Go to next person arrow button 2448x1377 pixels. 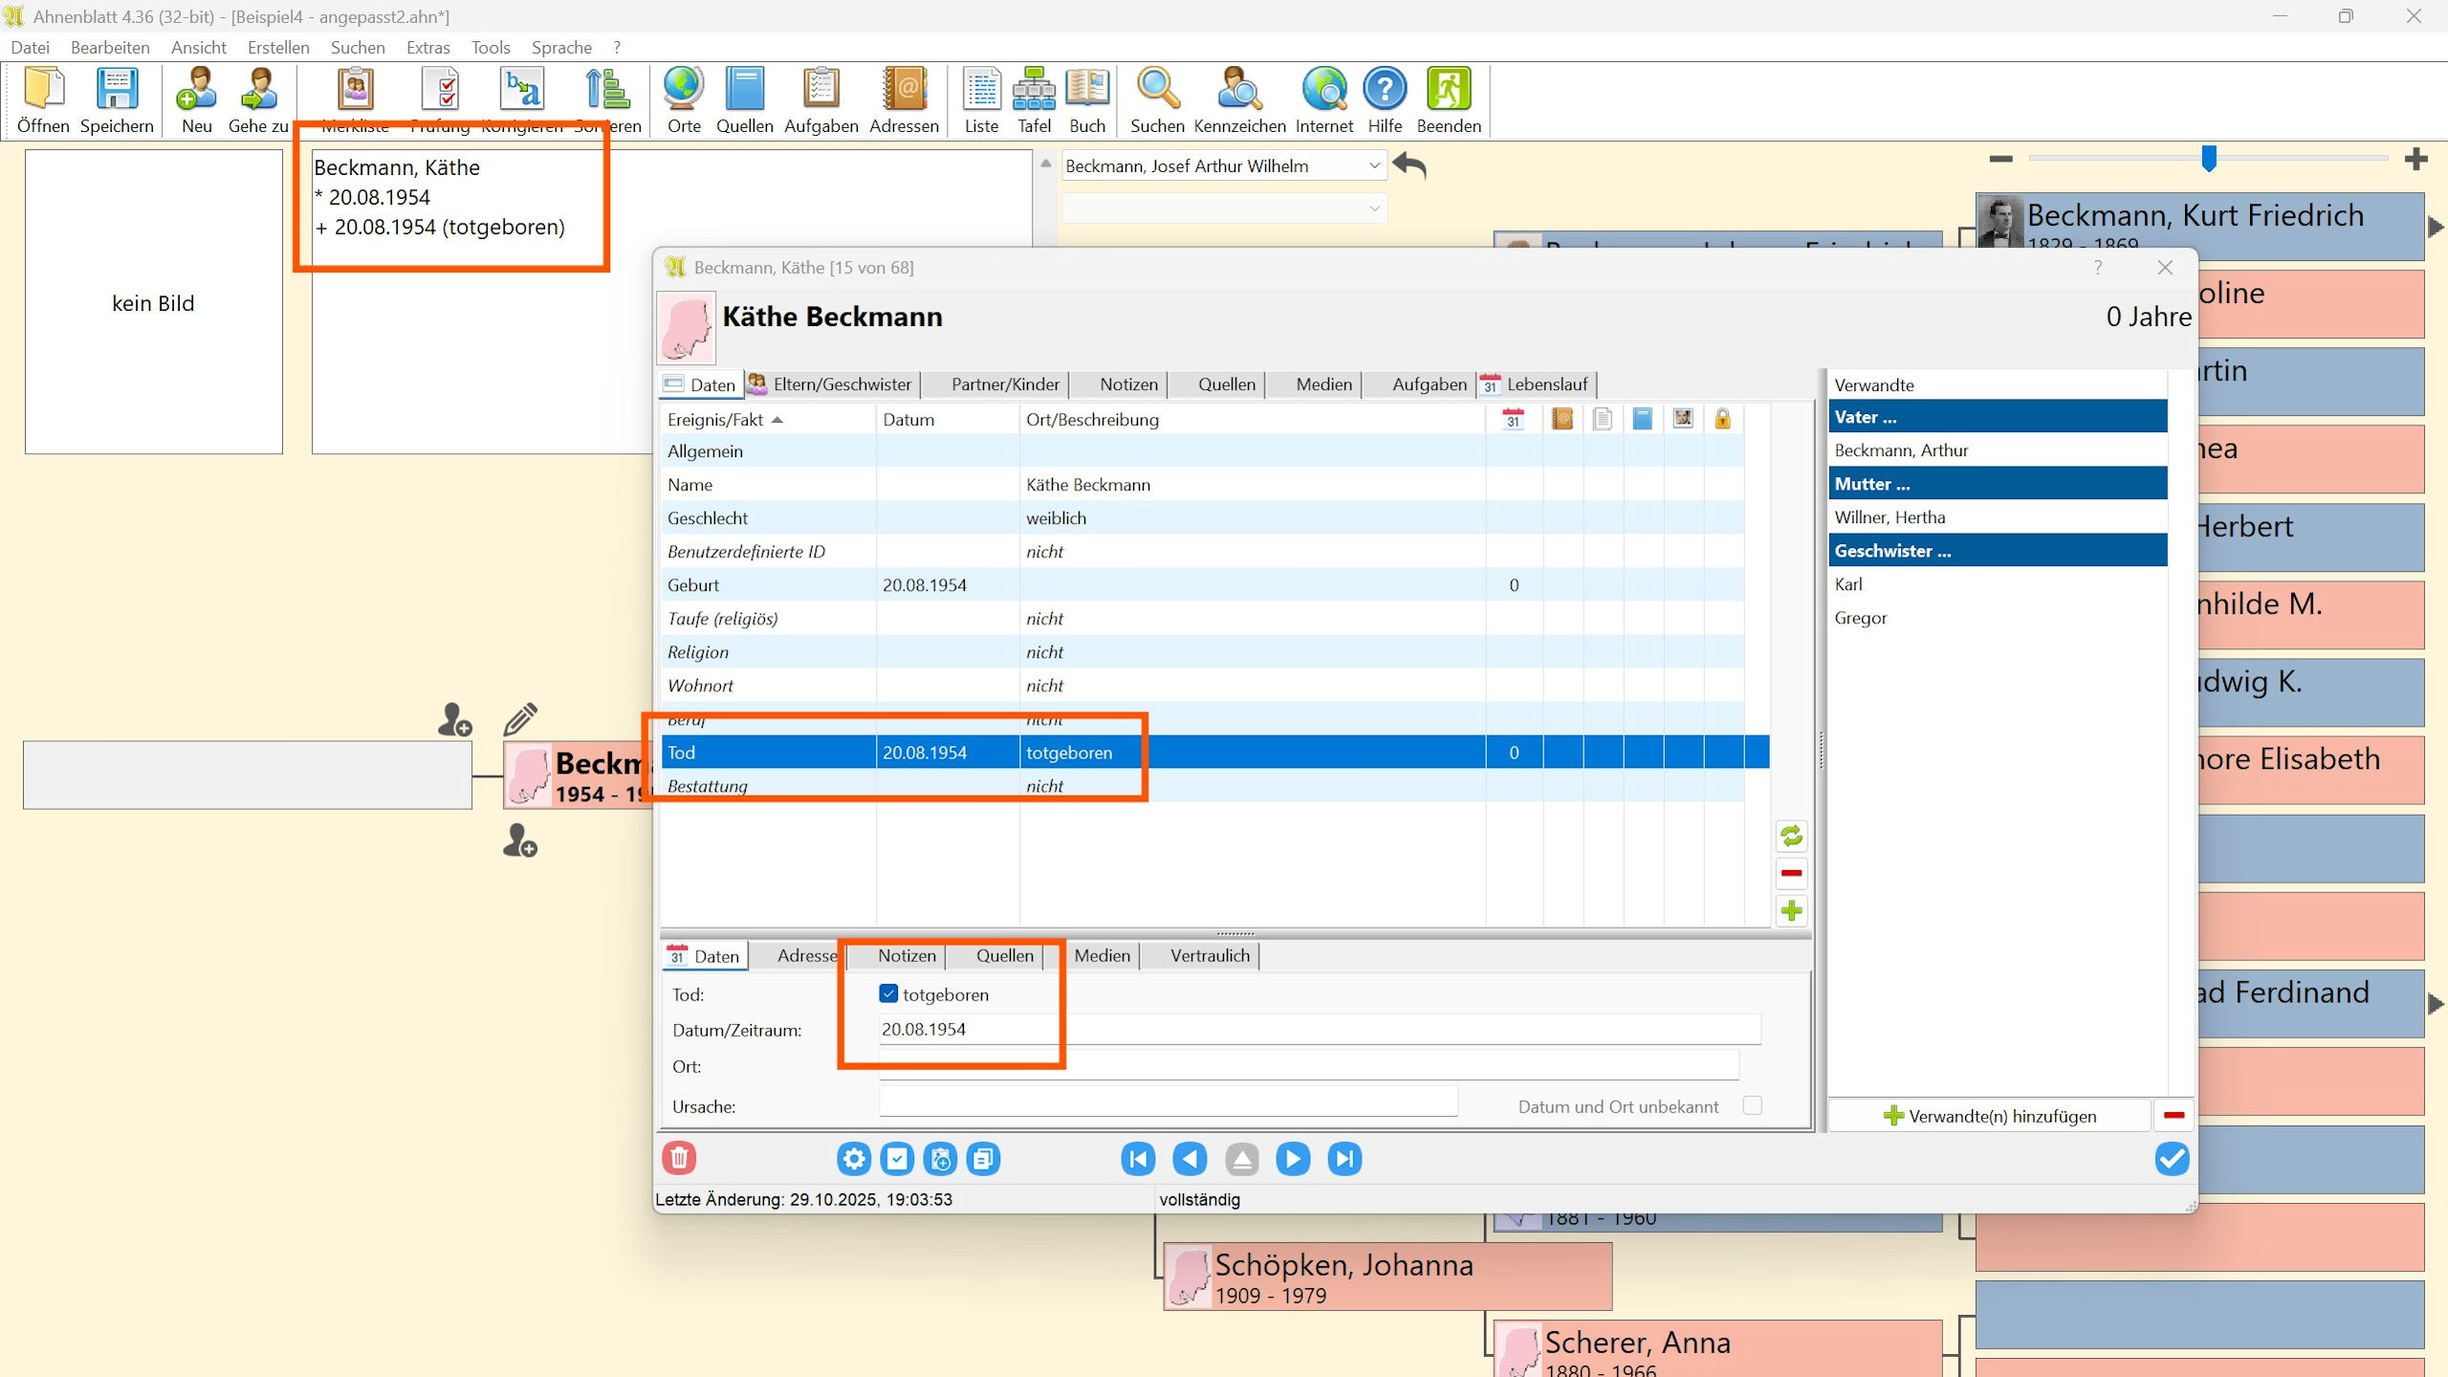(1292, 1159)
